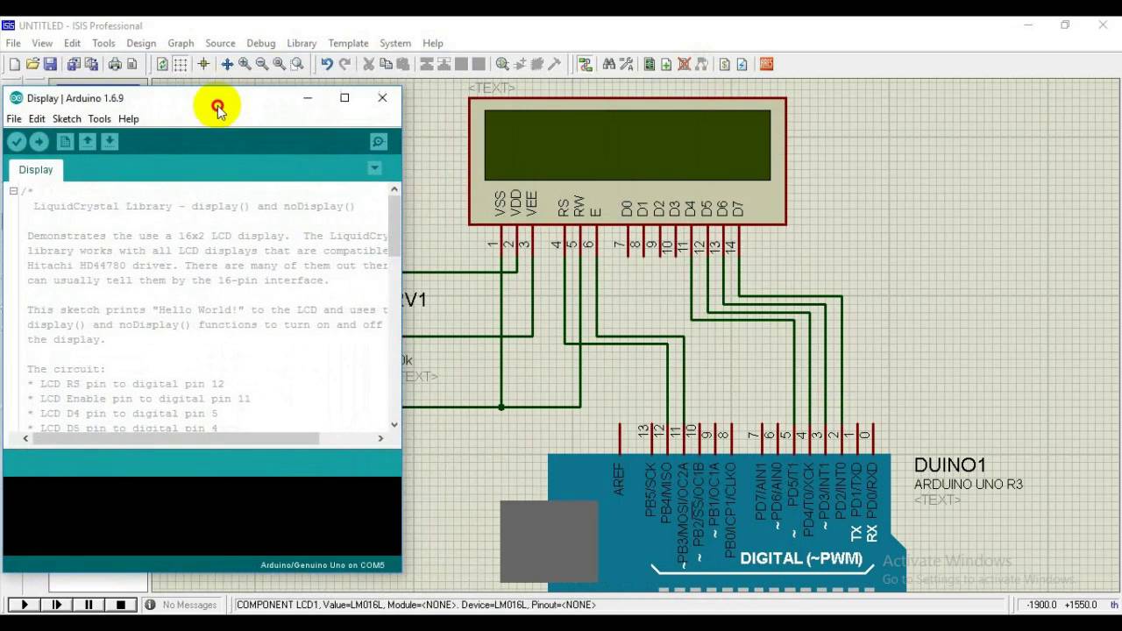Click the Copy to clipboard icon in ISIS

[386, 64]
